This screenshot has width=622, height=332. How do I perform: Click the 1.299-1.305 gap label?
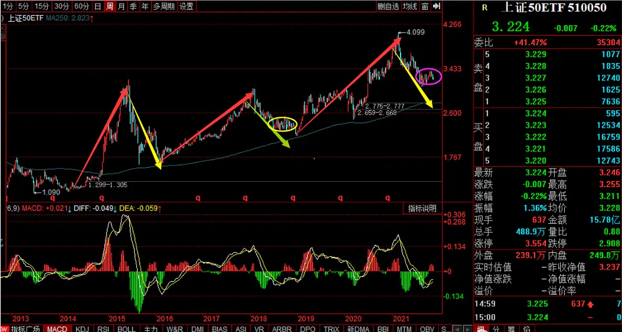tap(108, 185)
